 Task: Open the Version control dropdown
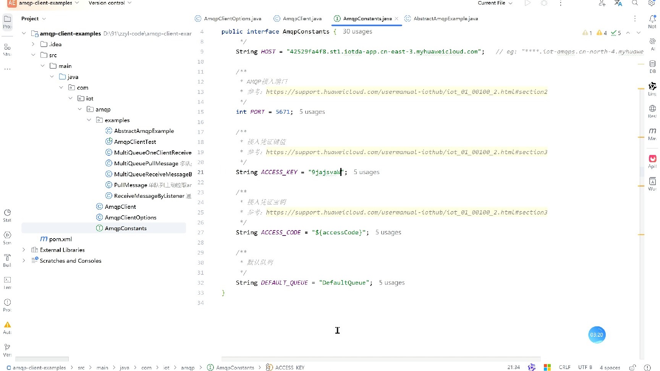click(x=110, y=3)
